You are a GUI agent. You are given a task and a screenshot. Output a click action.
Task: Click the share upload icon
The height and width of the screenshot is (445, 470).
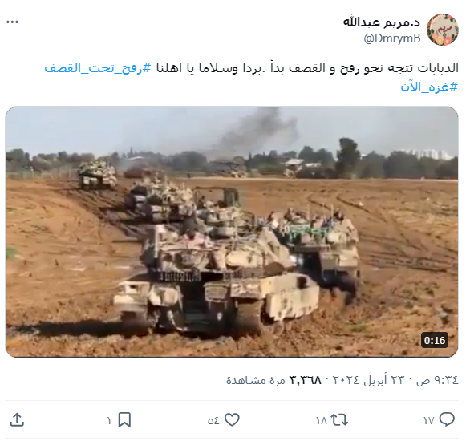point(17,420)
